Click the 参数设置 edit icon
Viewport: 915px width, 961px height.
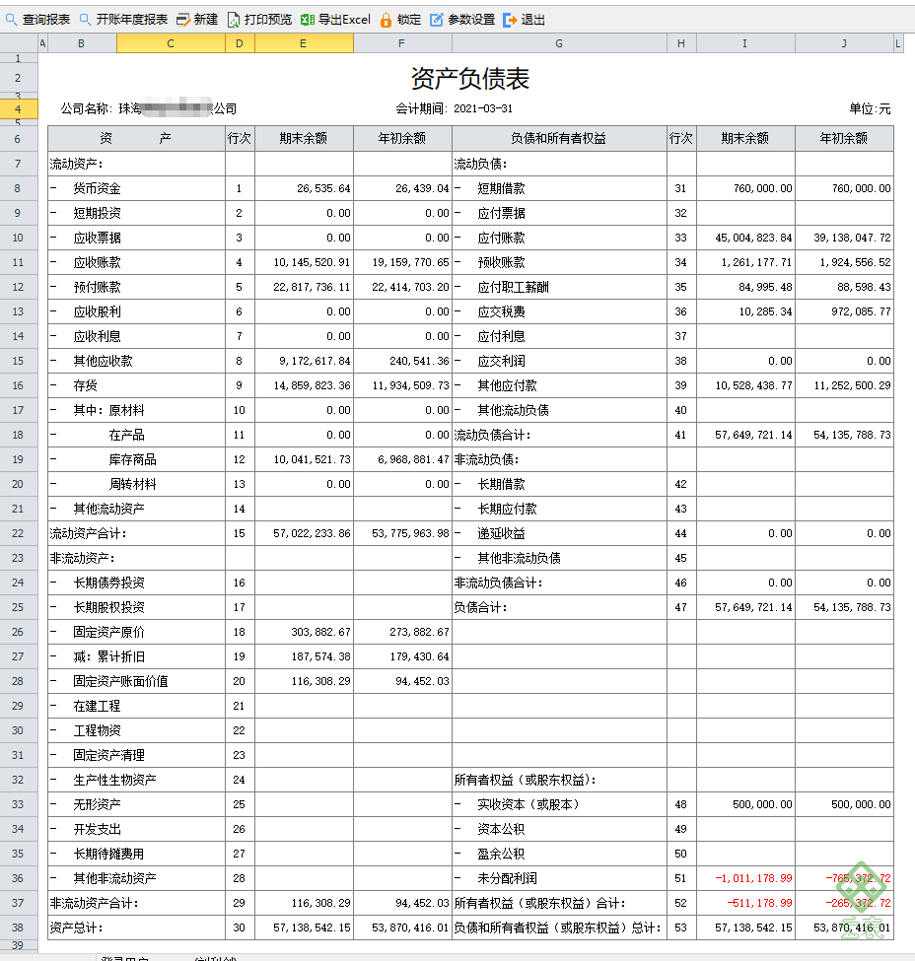[436, 21]
